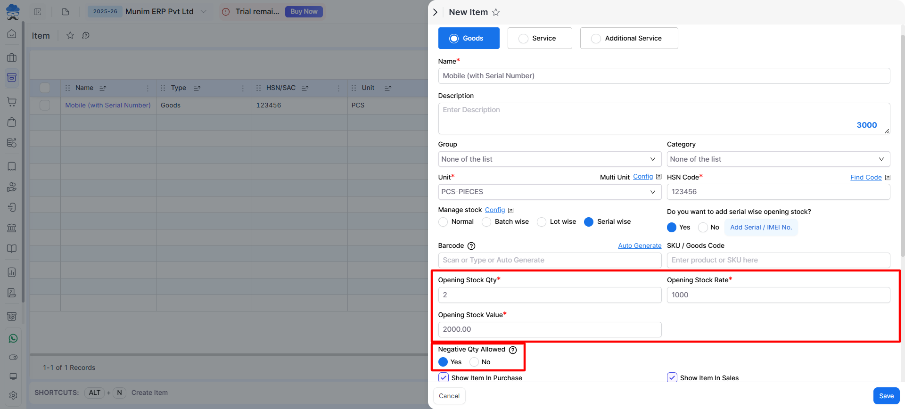The image size is (905, 409).
Task: Expand the Group dropdown
Action: [550, 159]
